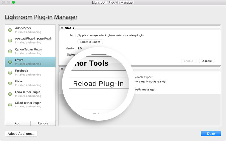
Task: Click Add below plug-in list
Action: 17,123
